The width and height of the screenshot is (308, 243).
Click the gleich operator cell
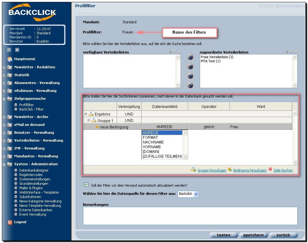pos(209,127)
